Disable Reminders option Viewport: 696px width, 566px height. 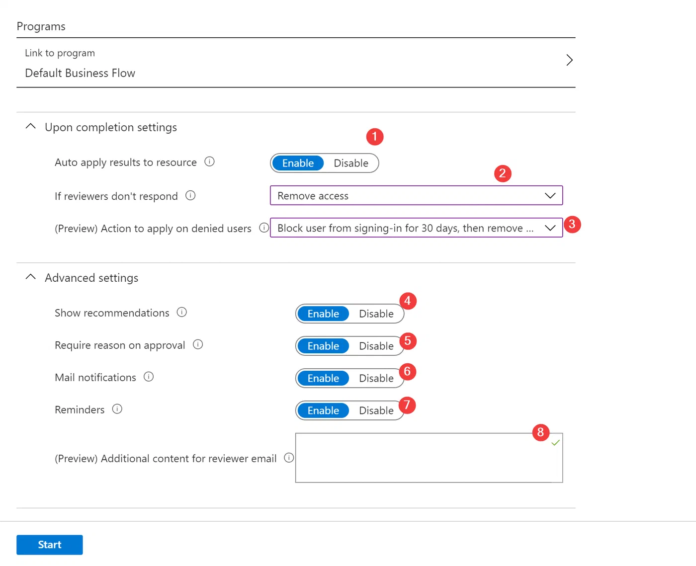(x=376, y=410)
